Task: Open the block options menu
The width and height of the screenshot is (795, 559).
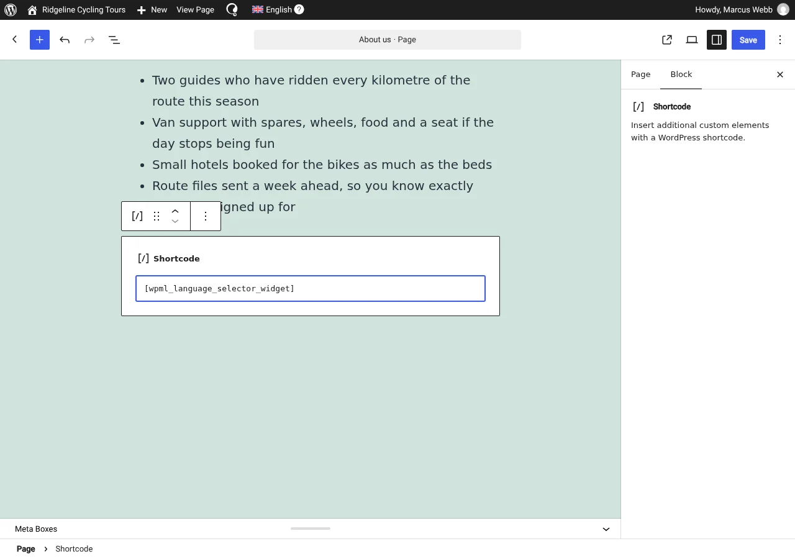Action: click(206, 216)
